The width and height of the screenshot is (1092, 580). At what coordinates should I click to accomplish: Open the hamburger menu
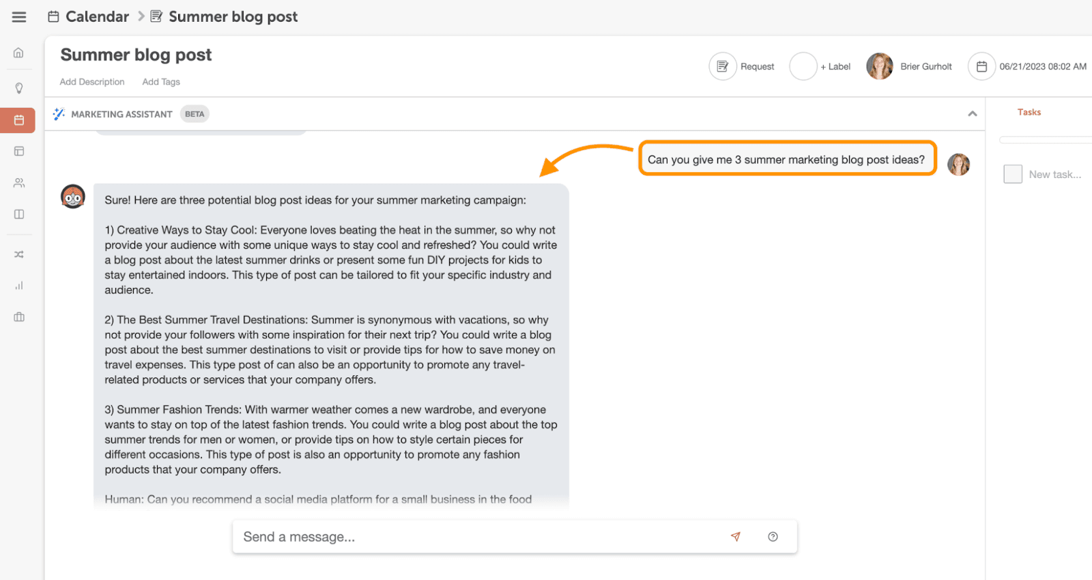pyautogui.click(x=19, y=17)
